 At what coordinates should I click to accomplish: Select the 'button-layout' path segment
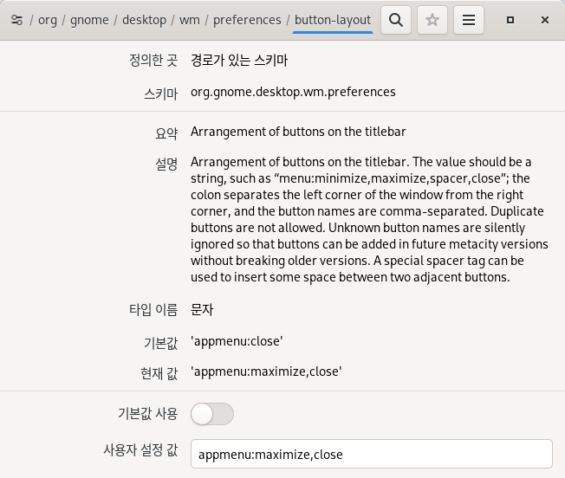(333, 20)
